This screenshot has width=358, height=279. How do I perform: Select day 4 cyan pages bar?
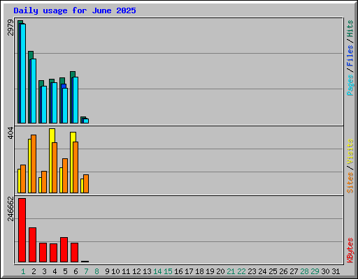click(x=55, y=103)
